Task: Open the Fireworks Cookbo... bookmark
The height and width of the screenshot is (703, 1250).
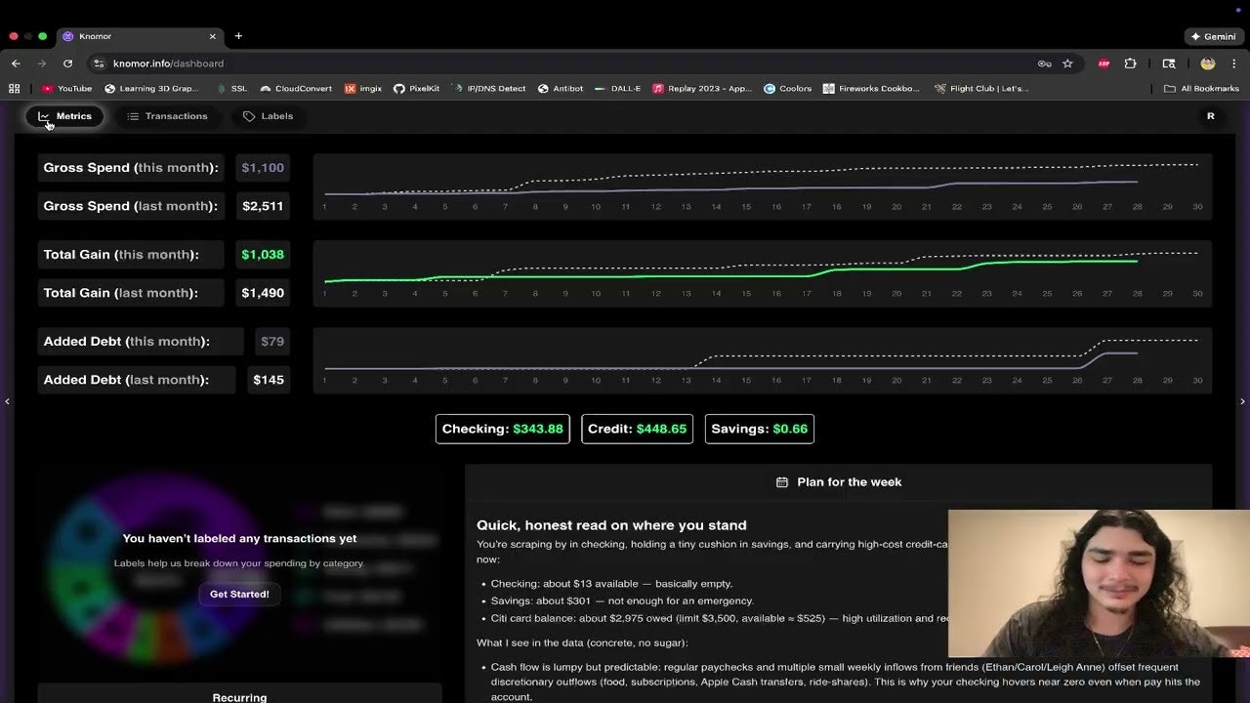Action: 871,89
